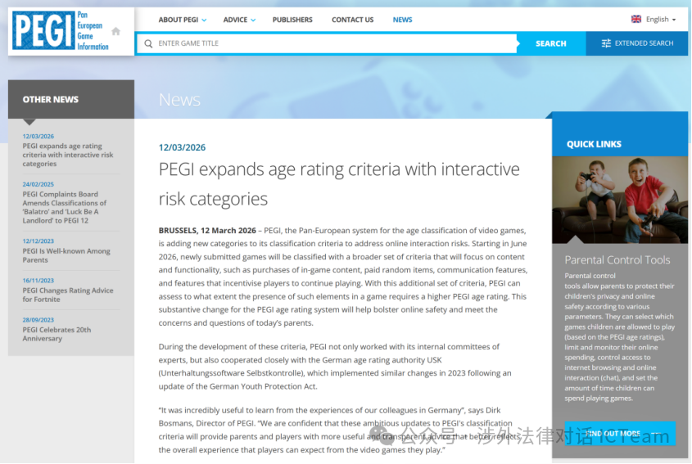Click the extended search sliders icon

click(x=606, y=43)
